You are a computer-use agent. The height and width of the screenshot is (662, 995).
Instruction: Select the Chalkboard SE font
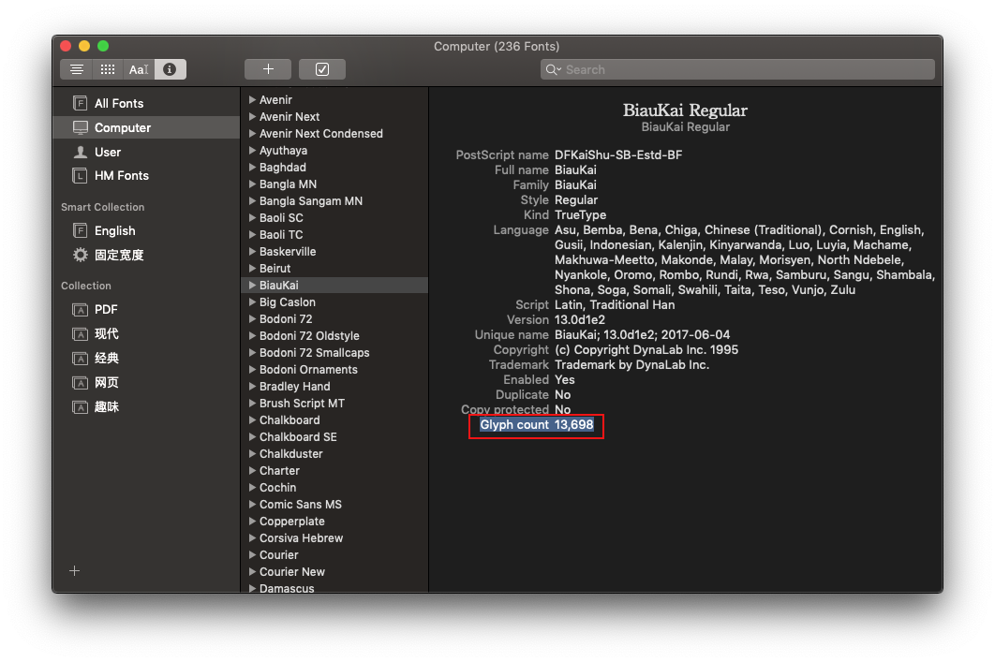click(x=335, y=437)
